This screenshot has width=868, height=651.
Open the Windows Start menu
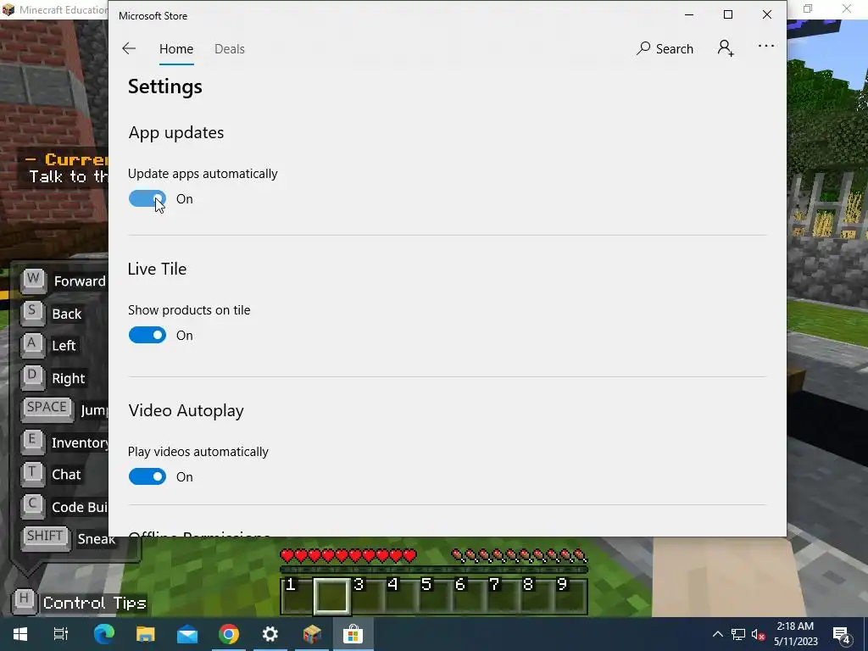(x=20, y=634)
